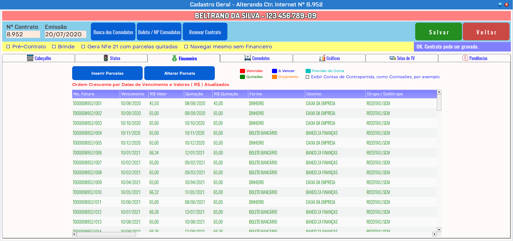513x241 pixels.
Task: Select invoice row T000008952/010
Action: (254, 192)
